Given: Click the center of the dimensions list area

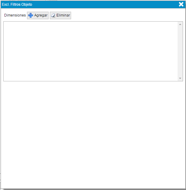Looking at the screenshot, I should click(90, 51).
